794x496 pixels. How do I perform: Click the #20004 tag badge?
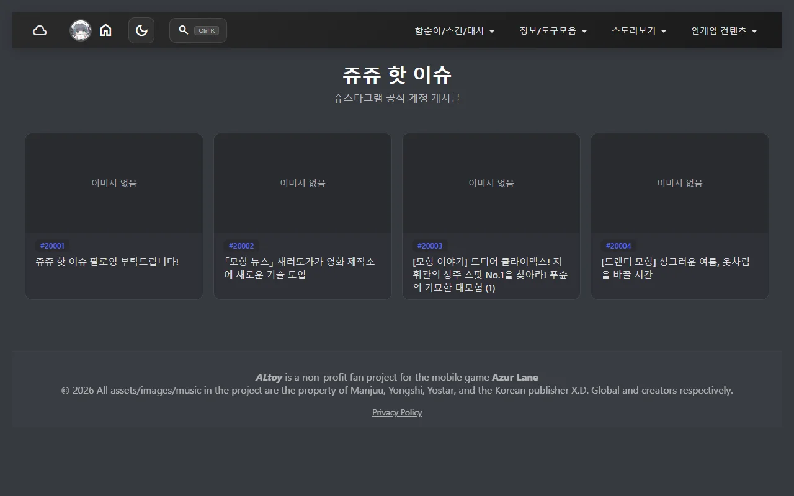(x=618, y=246)
